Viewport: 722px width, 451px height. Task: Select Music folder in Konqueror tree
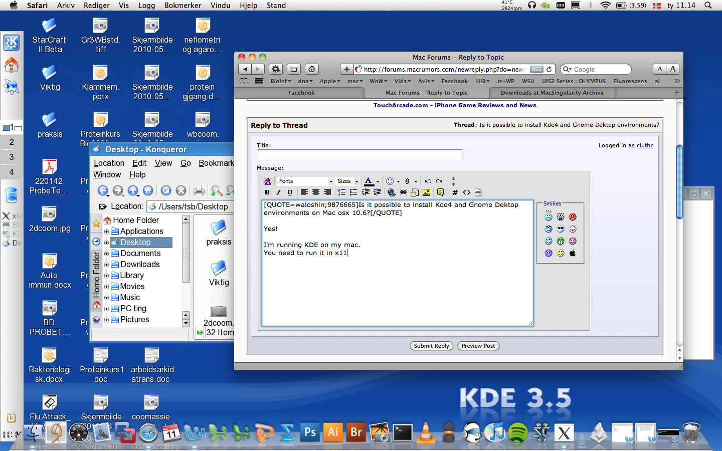point(125,298)
